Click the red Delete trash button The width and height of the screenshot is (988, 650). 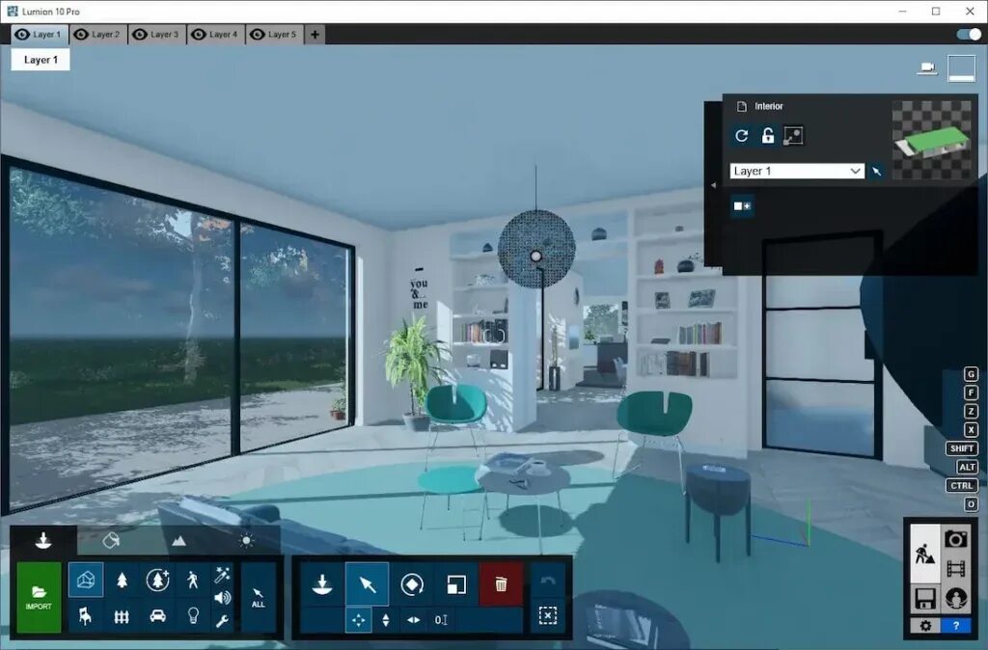501,584
